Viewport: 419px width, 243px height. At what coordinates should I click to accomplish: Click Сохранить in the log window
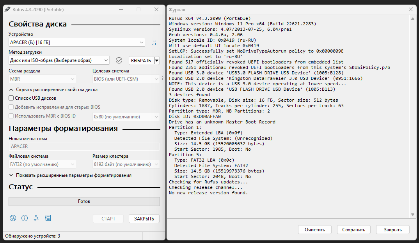354,230
